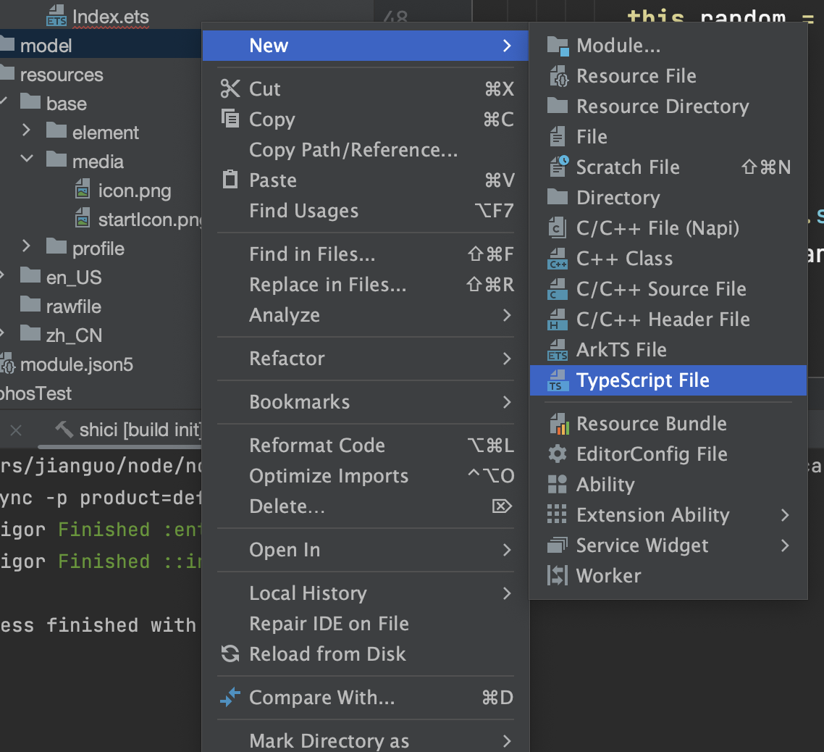The height and width of the screenshot is (752, 824).
Task: Select the base folder
Action: pyautogui.click(x=66, y=104)
